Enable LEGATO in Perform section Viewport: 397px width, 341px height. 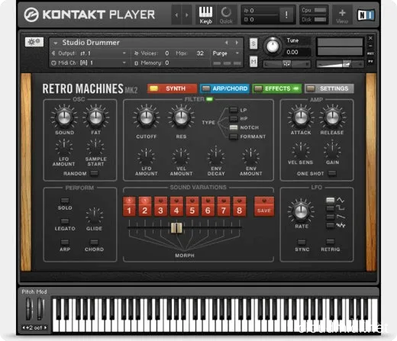coord(65,221)
